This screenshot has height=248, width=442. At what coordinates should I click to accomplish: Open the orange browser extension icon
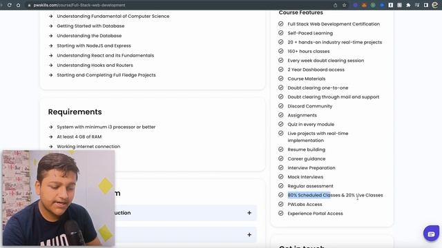[364, 5]
